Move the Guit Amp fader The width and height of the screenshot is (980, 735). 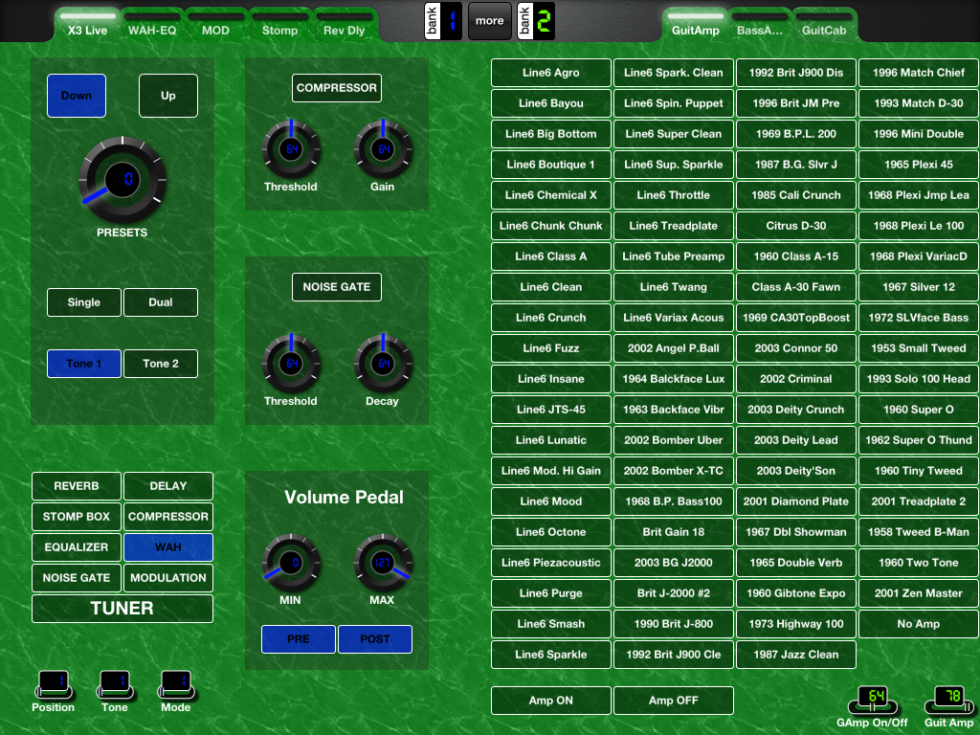pyautogui.click(x=949, y=700)
